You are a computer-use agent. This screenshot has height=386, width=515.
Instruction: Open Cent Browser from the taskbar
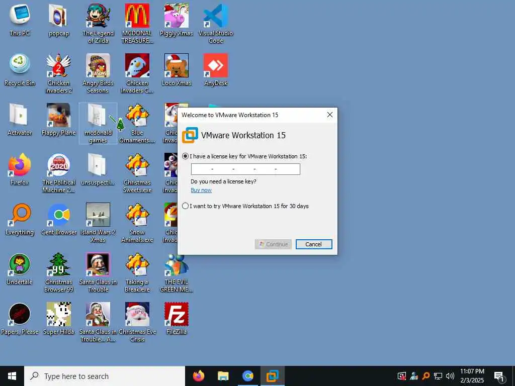coord(247,376)
